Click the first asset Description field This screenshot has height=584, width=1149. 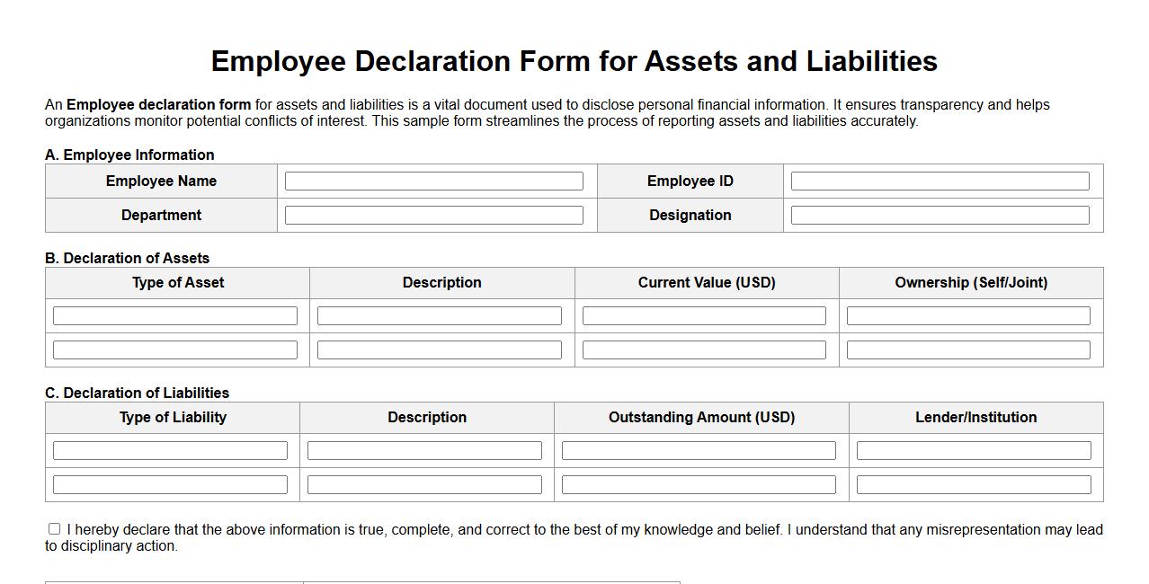[438, 314]
